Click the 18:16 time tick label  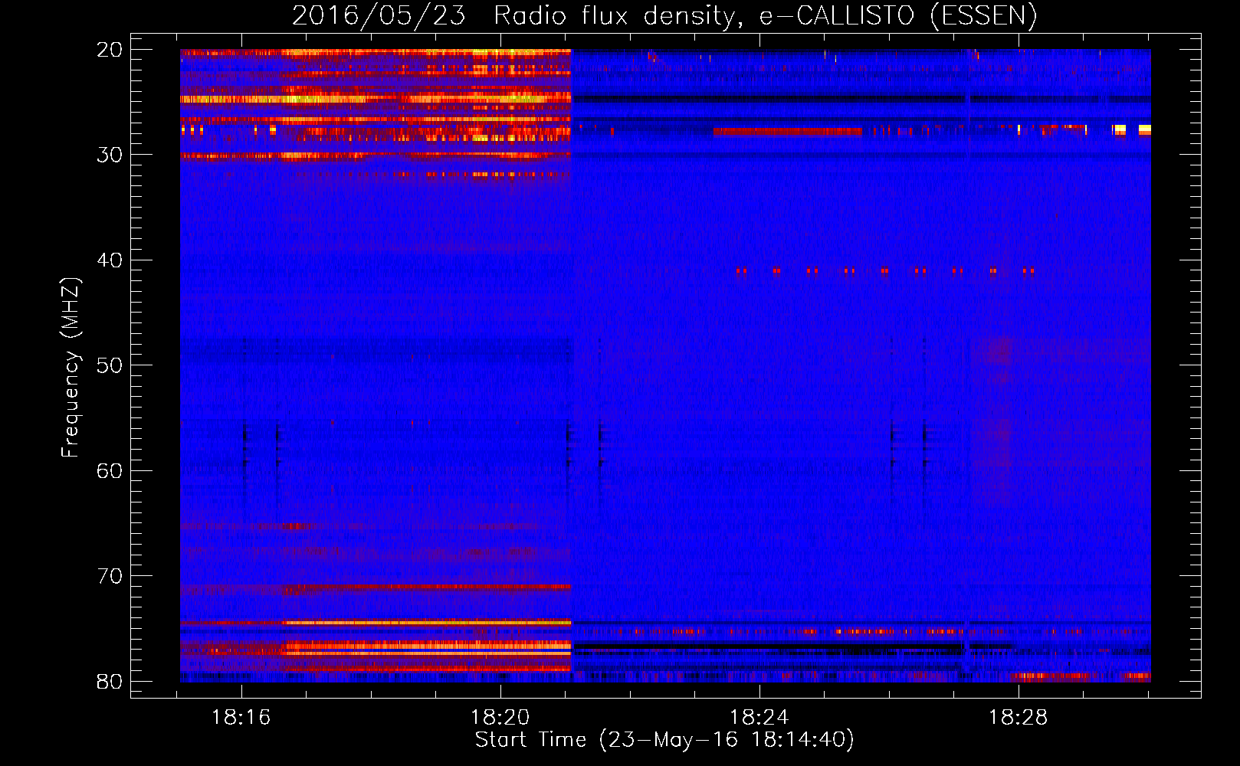tap(241, 718)
